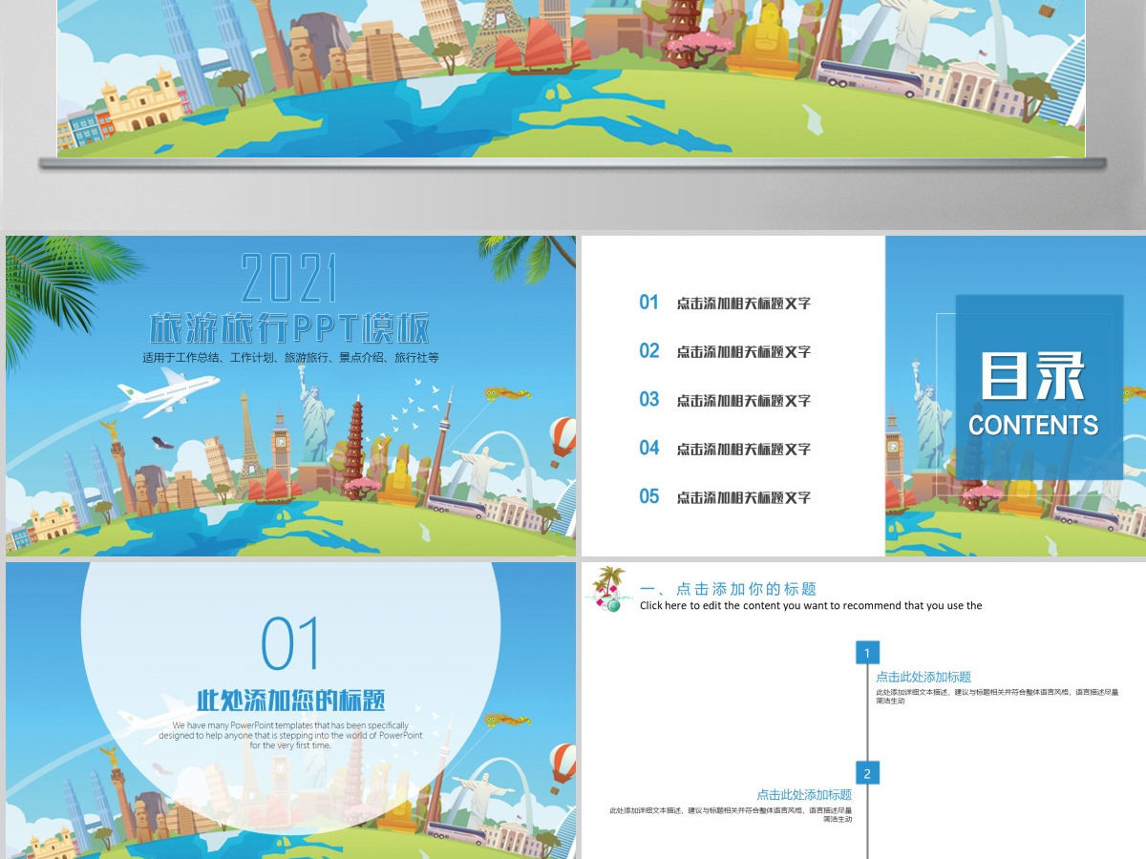Click contents entry numbered 02

[x=725, y=351]
